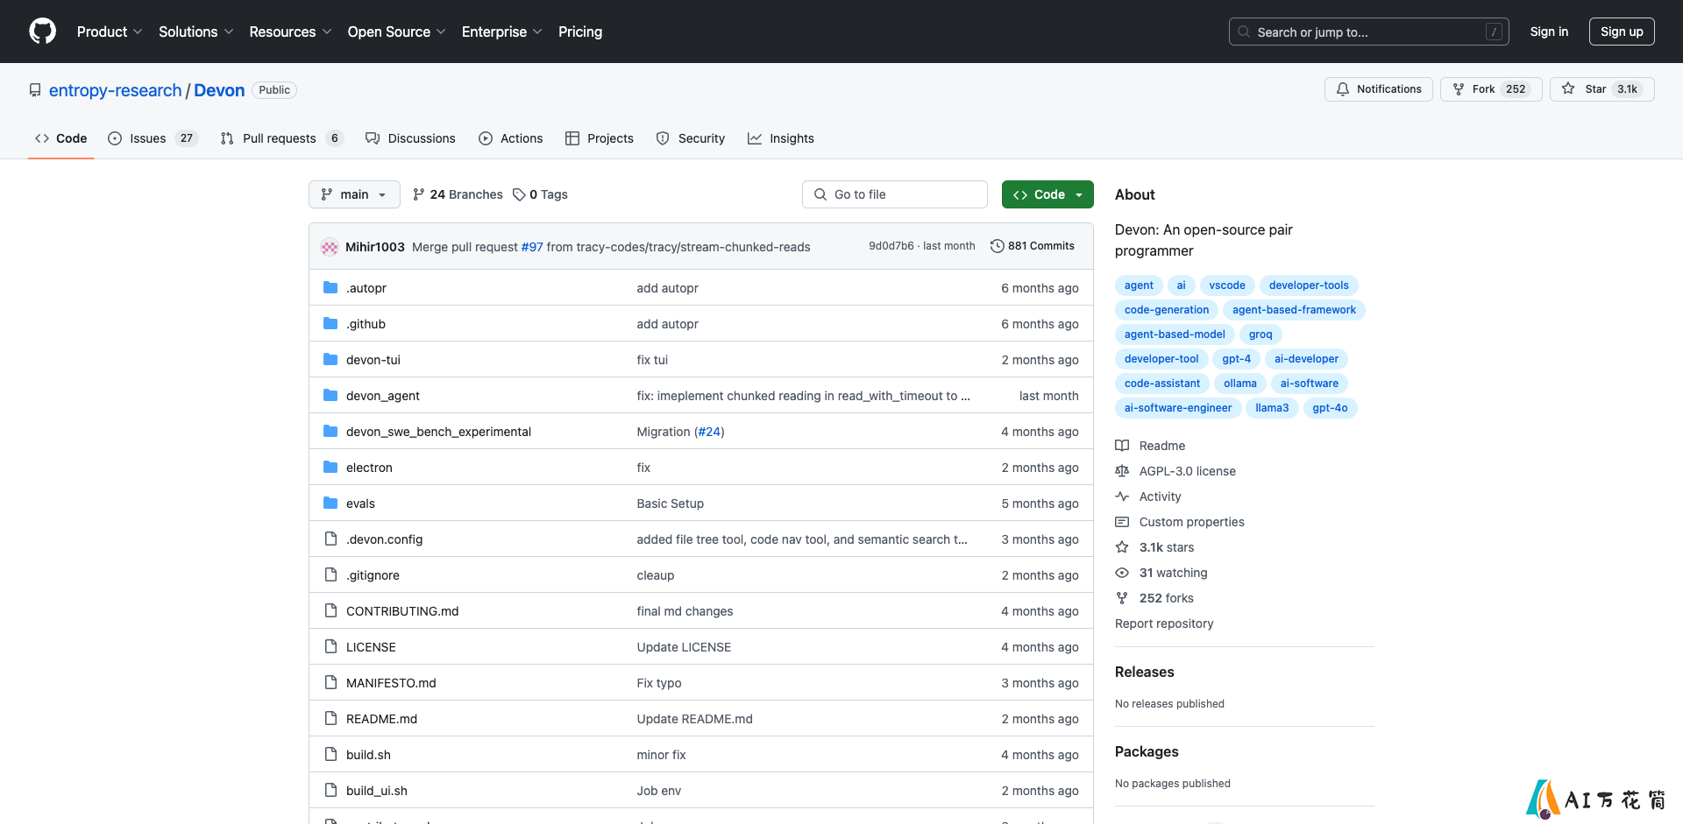The height and width of the screenshot is (824, 1683).
Task: Open the 3.1k stars link
Action: tap(1167, 547)
